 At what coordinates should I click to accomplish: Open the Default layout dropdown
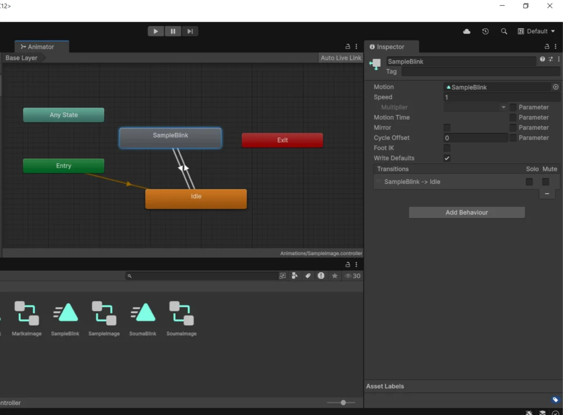536,31
